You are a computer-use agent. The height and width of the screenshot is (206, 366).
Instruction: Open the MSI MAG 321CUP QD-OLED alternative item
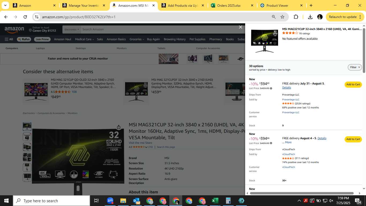click(83, 83)
